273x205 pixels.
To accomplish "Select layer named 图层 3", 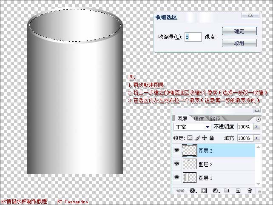I will coord(205,151).
